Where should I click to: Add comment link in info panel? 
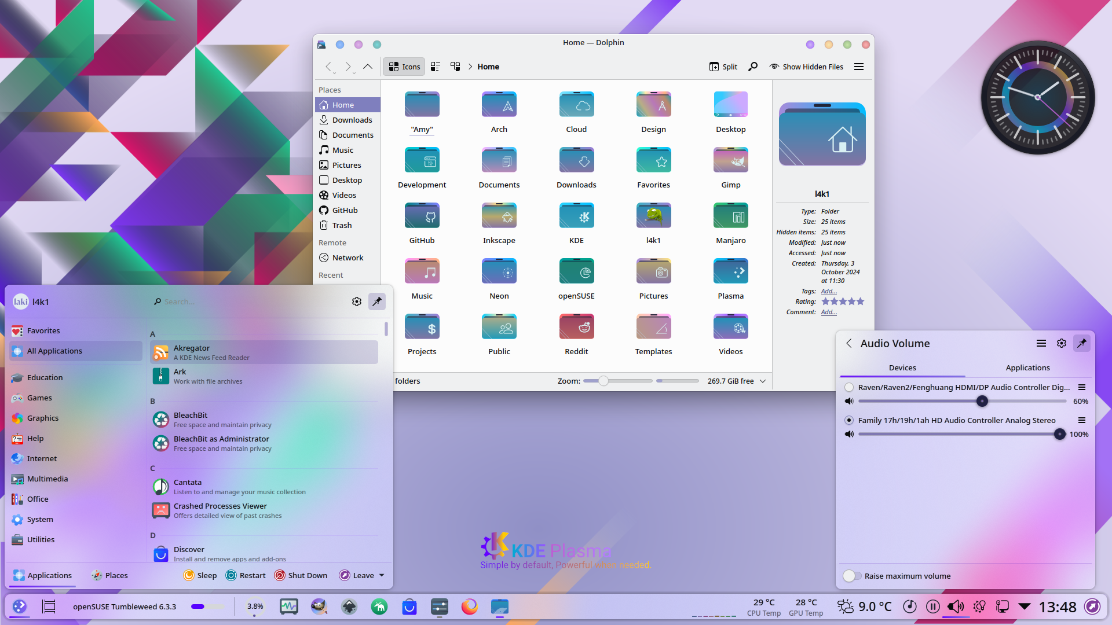click(829, 312)
